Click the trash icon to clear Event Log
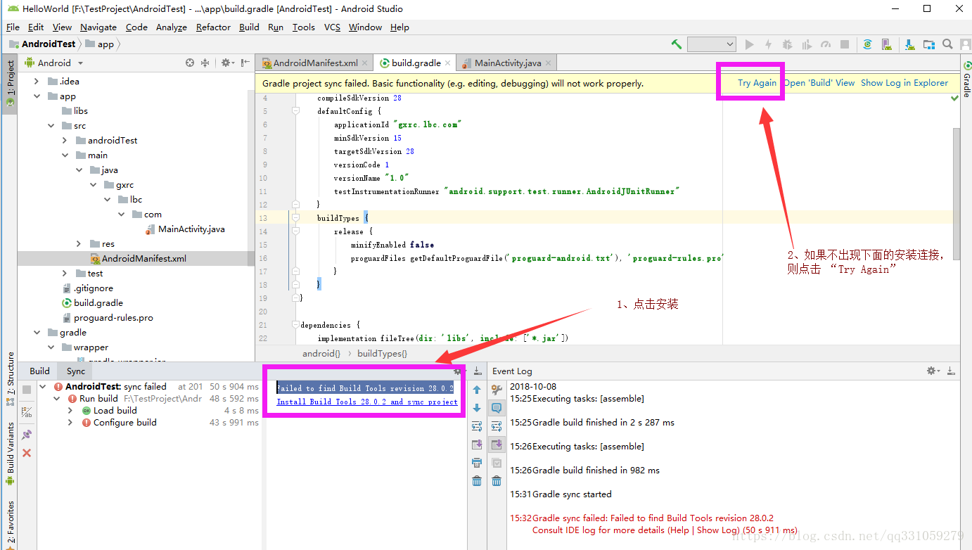This screenshot has width=972, height=550. [x=497, y=481]
